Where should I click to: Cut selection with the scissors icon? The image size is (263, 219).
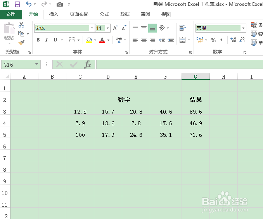point(21,25)
